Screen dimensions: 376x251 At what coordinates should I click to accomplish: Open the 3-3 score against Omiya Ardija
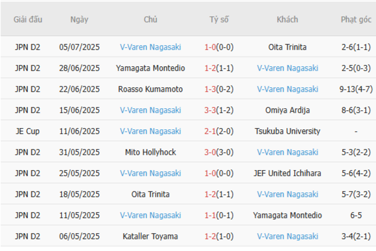(x=210, y=110)
